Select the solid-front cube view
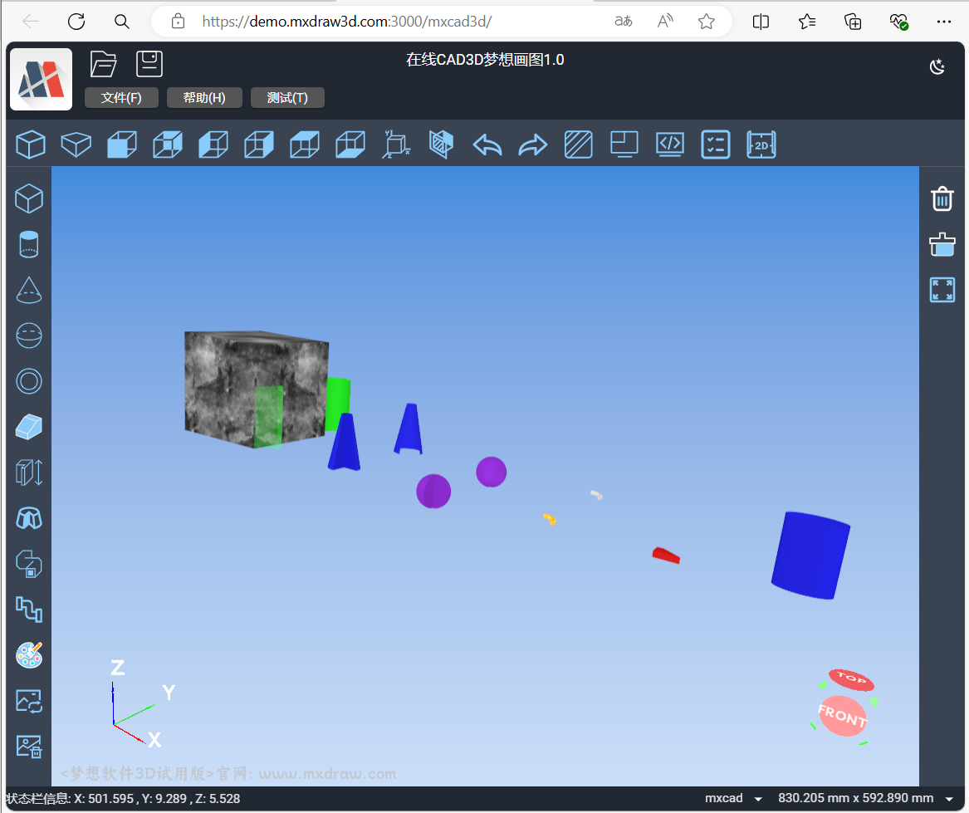 pyautogui.click(x=122, y=144)
